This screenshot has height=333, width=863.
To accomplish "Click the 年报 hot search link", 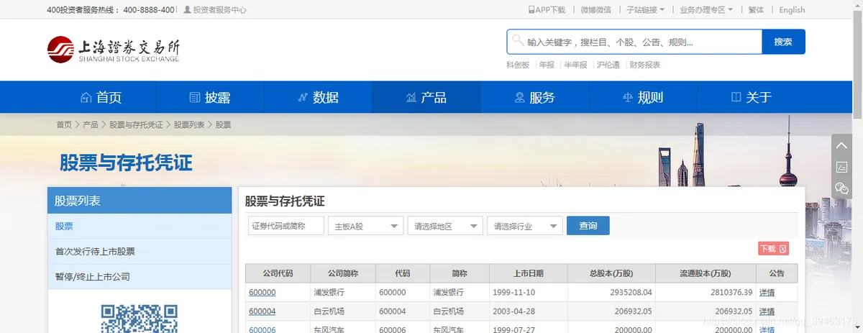I will (x=547, y=65).
